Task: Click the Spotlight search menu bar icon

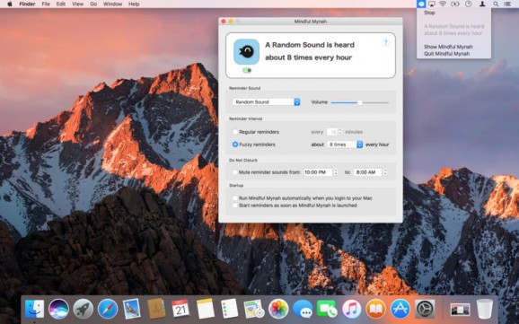Action: 496,4
